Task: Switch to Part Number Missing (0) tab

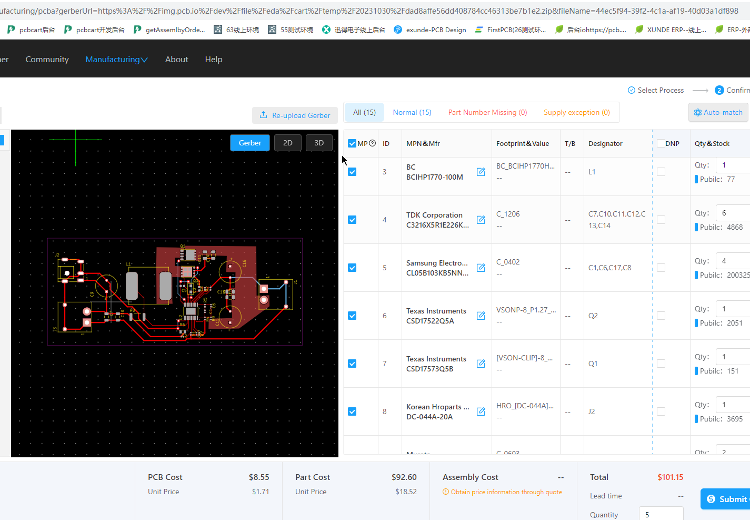Action: [487, 112]
